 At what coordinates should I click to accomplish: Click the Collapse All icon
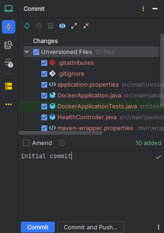86,26
